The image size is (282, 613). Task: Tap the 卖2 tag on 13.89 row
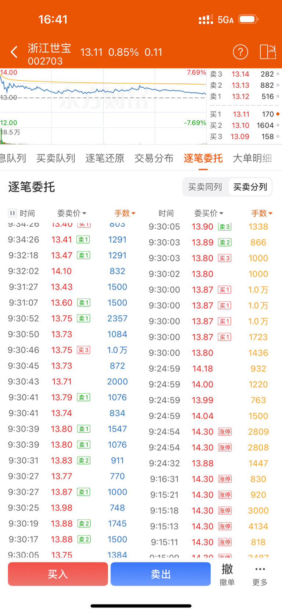click(225, 243)
